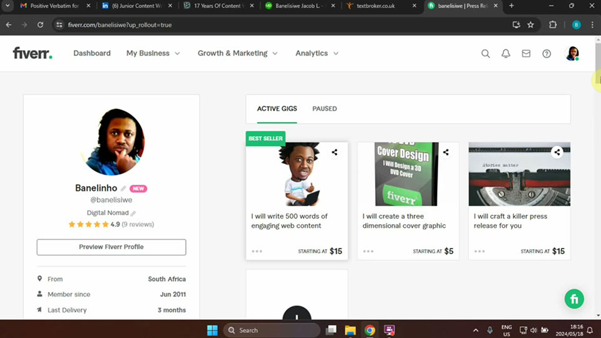Expand the My Business dropdown
Screen dimensions: 601x338
point(153,53)
